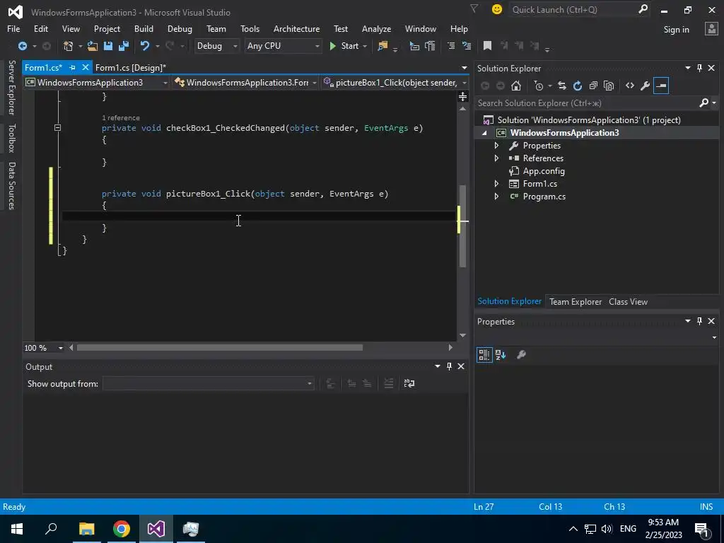Viewport: 724px width, 543px height.
Task: Open the Start button dropdown arrow
Action: (x=365, y=46)
